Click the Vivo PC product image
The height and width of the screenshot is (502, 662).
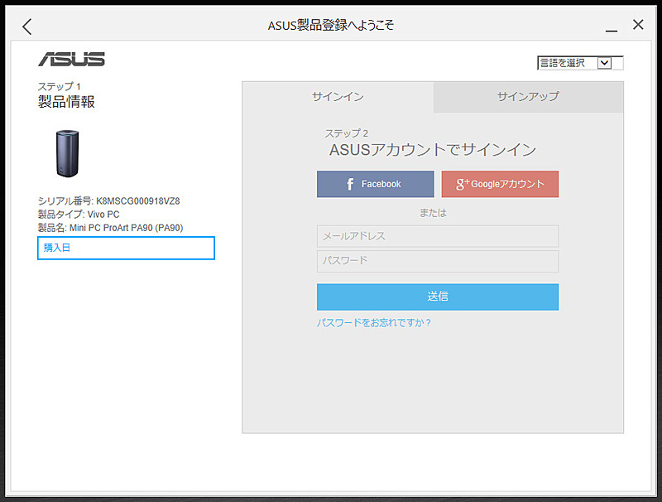pyautogui.click(x=68, y=153)
